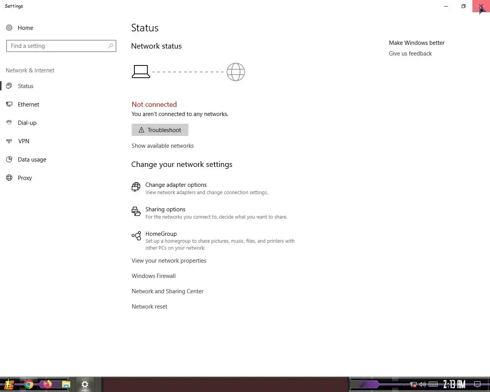The width and height of the screenshot is (490, 392).
Task: Open Windows Firewall link
Action: pyautogui.click(x=154, y=276)
